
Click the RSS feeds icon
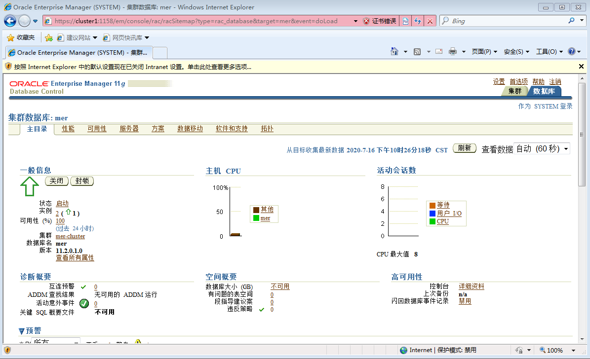[x=417, y=51]
